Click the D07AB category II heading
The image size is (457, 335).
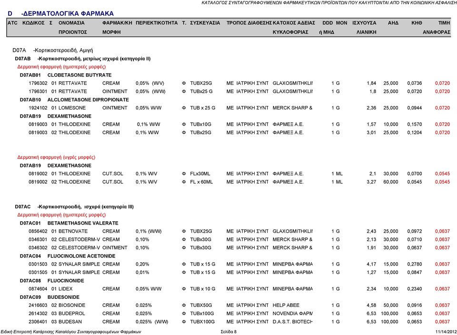click(83, 59)
